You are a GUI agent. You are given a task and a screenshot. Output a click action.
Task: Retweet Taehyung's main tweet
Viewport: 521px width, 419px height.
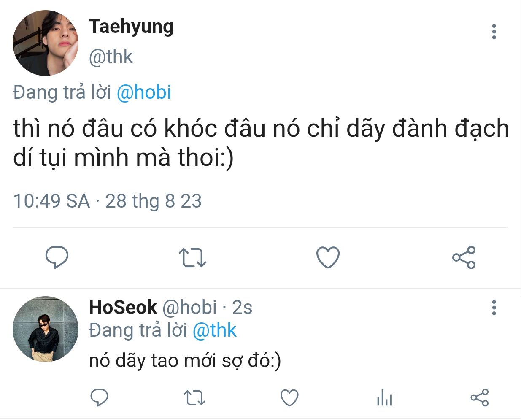[192, 257]
